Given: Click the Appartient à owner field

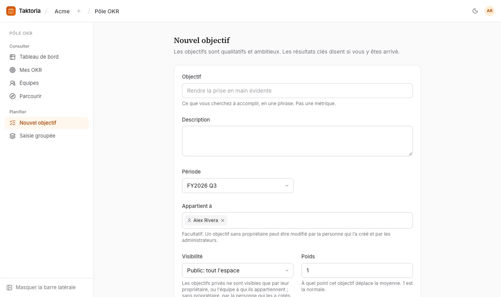Looking at the screenshot, I should (x=297, y=220).
